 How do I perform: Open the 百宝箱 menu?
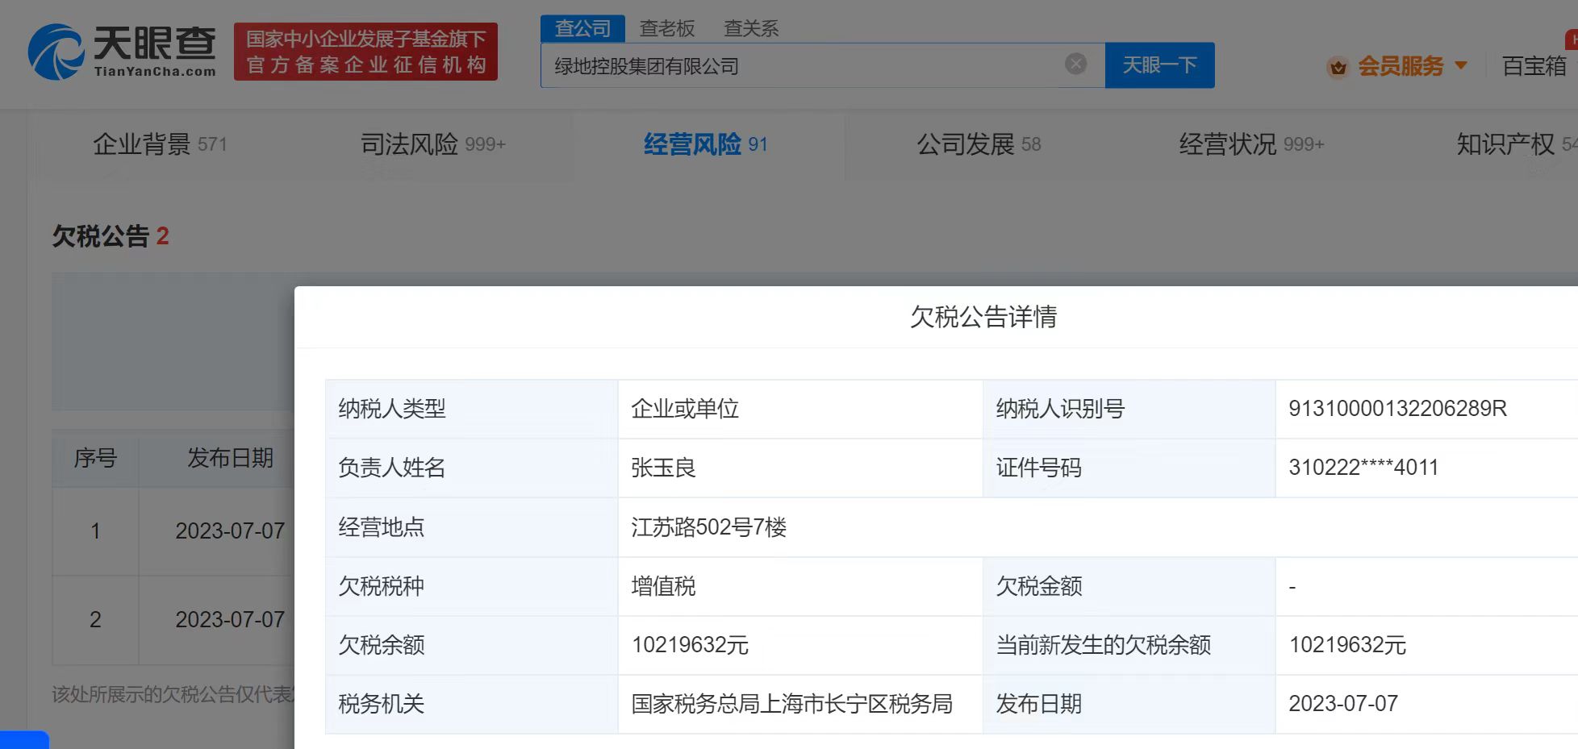[x=1534, y=66]
